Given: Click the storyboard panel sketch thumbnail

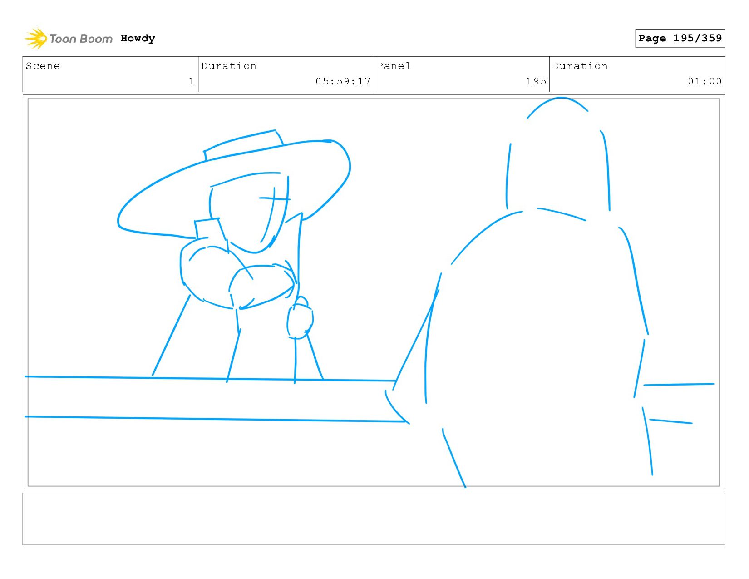Looking at the screenshot, I should (x=374, y=292).
